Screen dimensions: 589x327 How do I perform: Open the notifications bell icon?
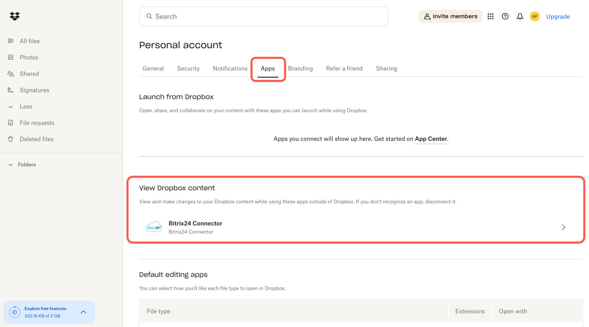click(520, 17)
